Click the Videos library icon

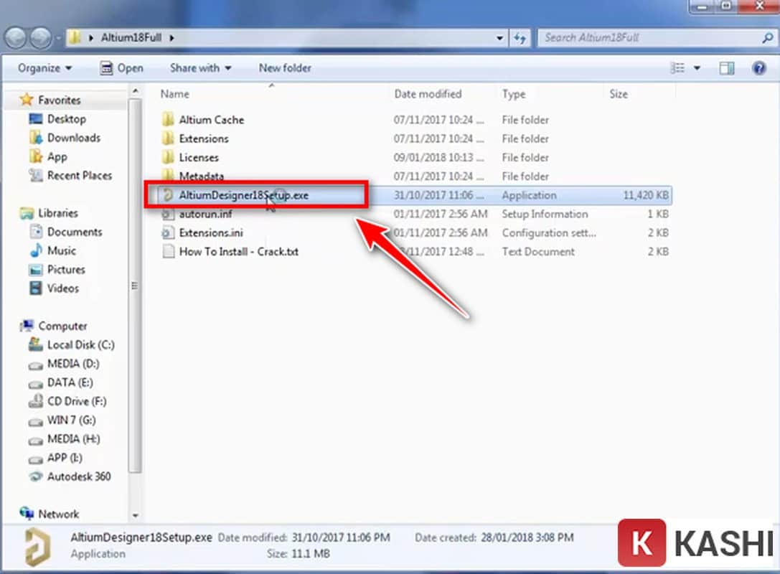pyautogui.click(x=35, y=288)
